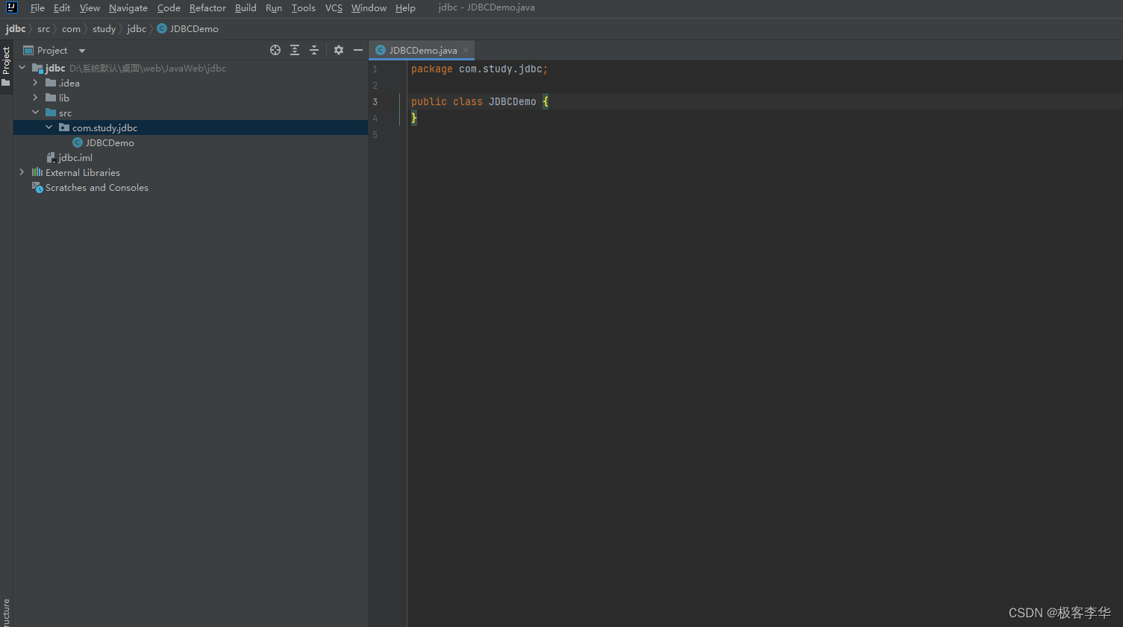Select the JDBCDemo.java editor tab
1123x627 pixels.
tap(423, 50)
